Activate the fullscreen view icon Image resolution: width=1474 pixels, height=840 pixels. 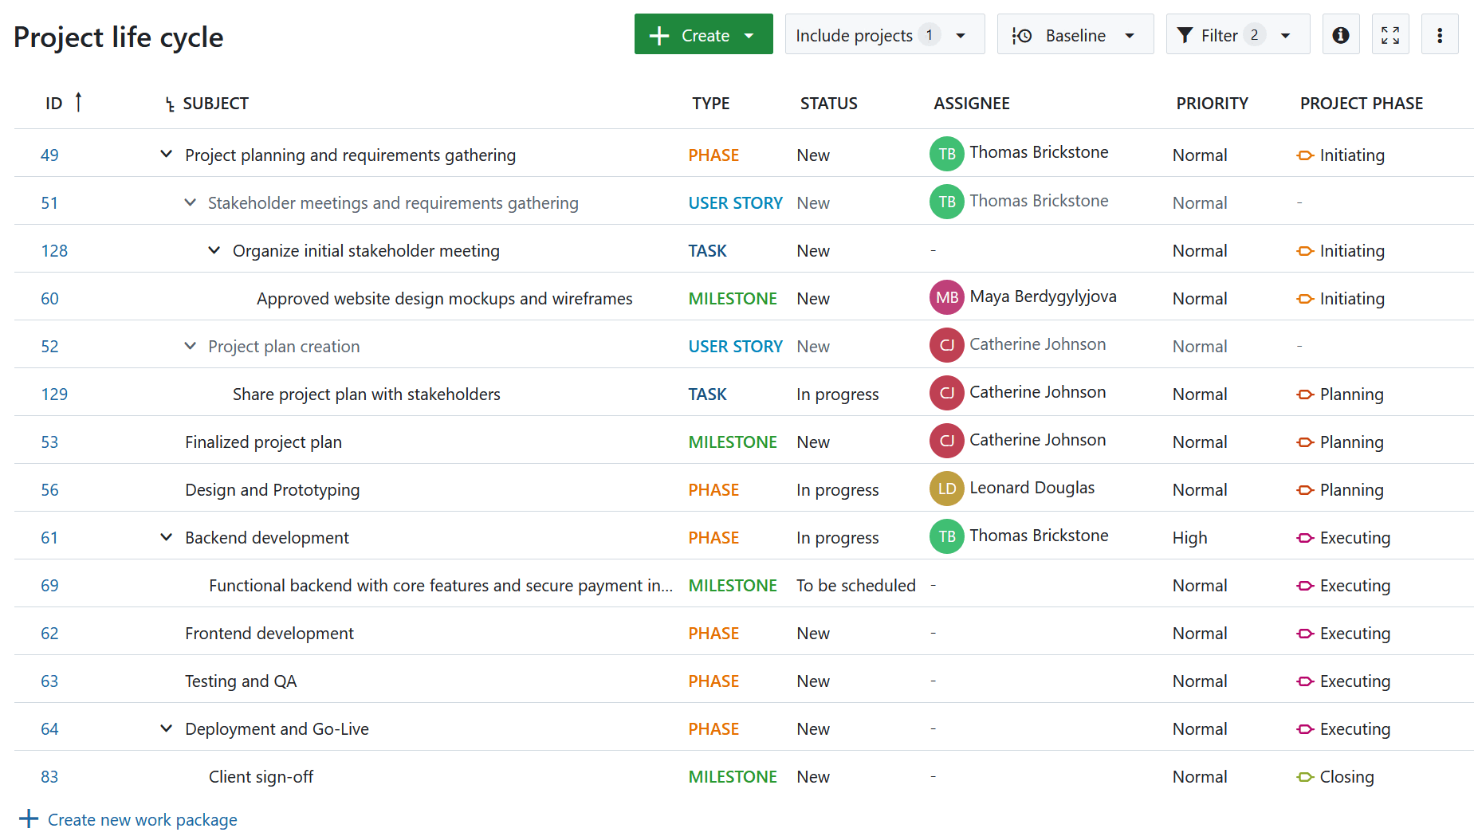1390,34
